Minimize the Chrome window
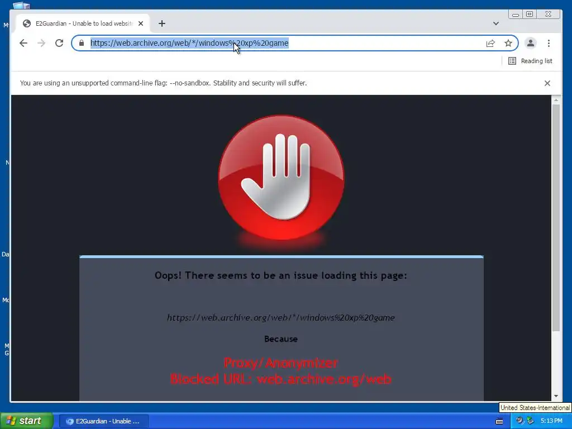The width and height of the screenshot is (572, 429). point(516,14)
